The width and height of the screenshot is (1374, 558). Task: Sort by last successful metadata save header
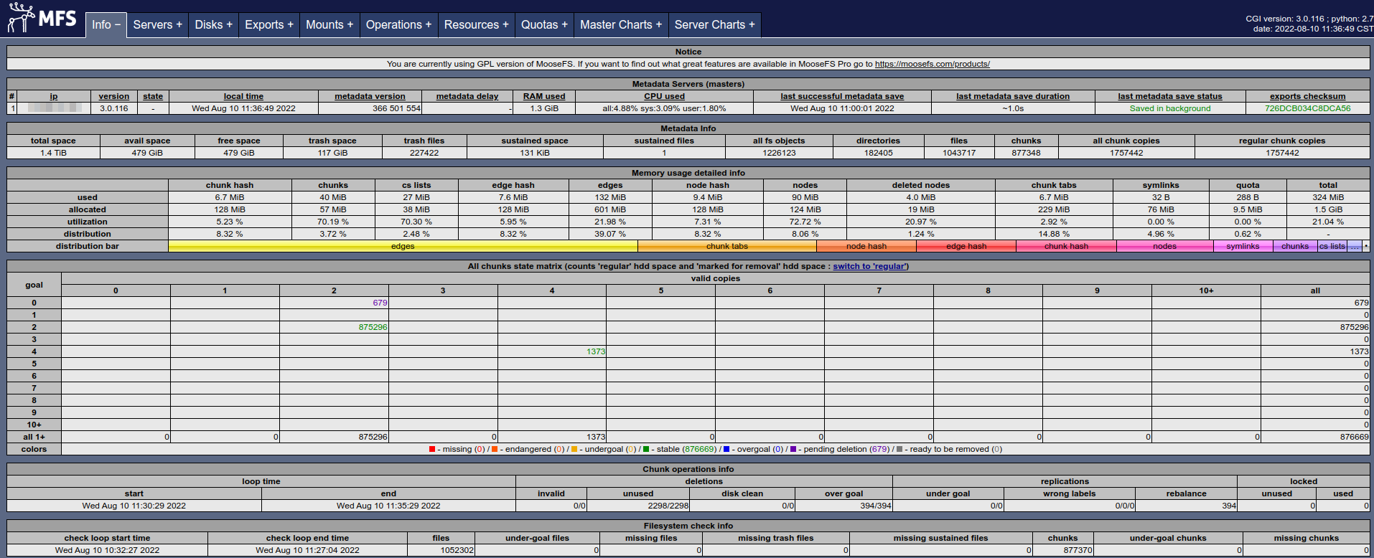click(842, 96)
